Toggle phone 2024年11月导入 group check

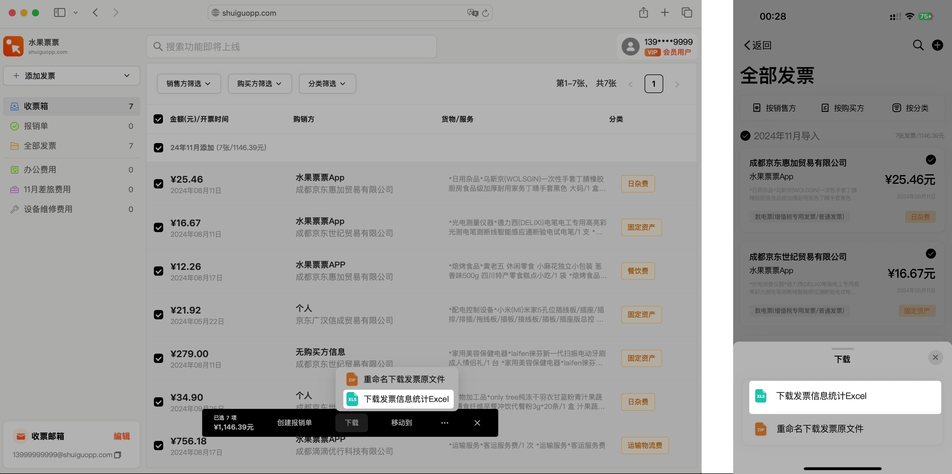click(745, 136)
